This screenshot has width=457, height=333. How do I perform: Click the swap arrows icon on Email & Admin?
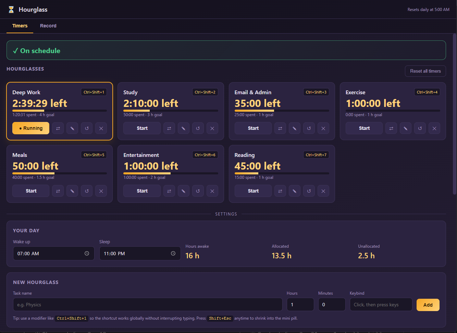(x=280, y=128)
